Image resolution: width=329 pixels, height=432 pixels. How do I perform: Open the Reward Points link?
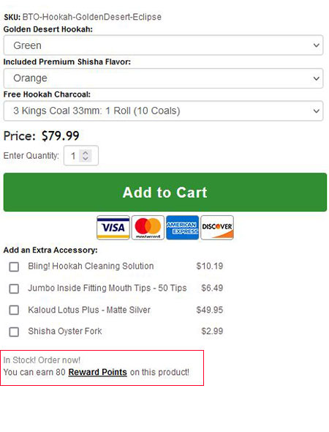[x=98, y=372]
